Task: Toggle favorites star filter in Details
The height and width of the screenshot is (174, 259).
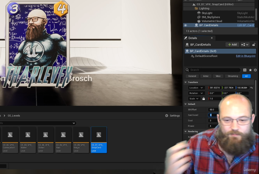Action: click(250, 70)
